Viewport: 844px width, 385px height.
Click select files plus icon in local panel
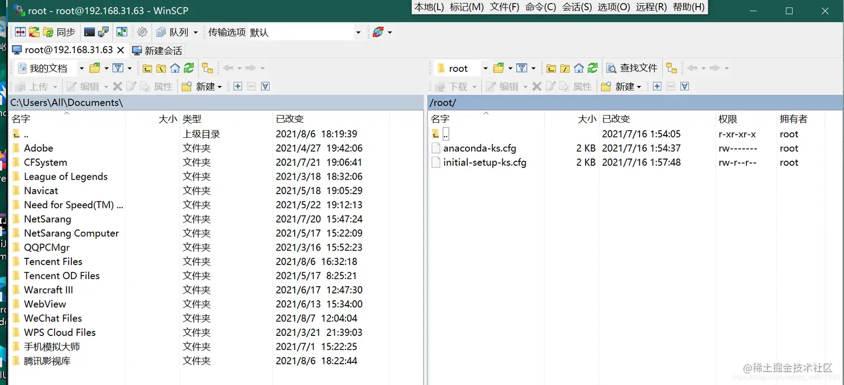point(238,86)
